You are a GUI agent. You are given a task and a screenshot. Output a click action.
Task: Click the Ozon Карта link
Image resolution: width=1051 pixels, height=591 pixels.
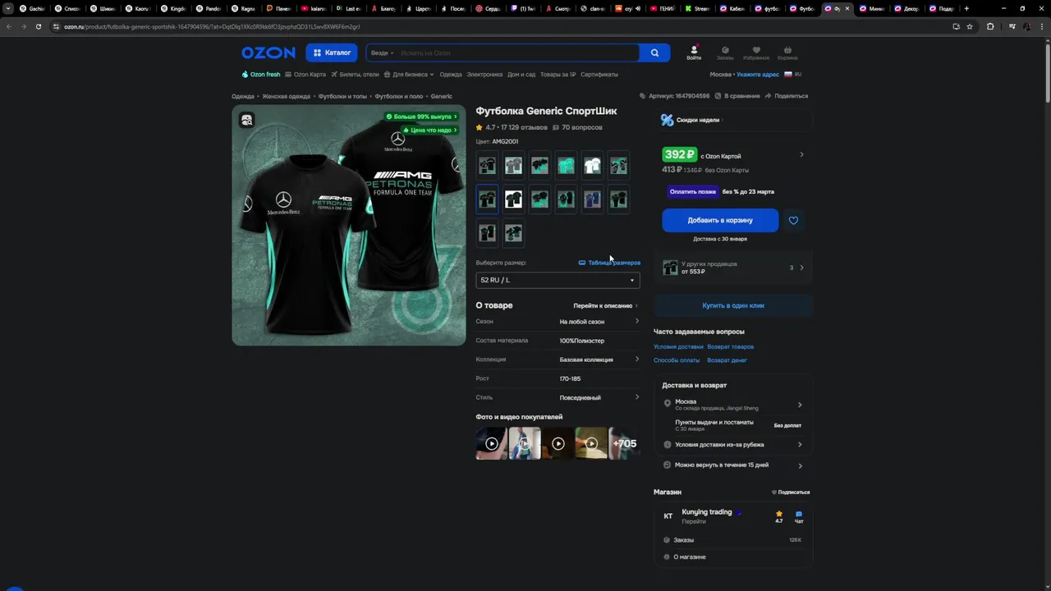[306, 75]
